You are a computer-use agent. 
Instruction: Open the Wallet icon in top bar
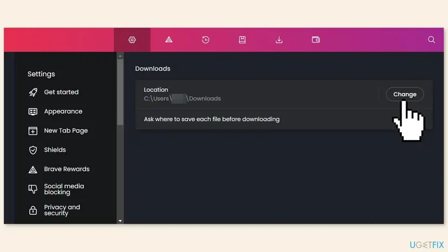coord(316,39)
